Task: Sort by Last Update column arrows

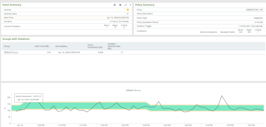Action: coord(67,46)
